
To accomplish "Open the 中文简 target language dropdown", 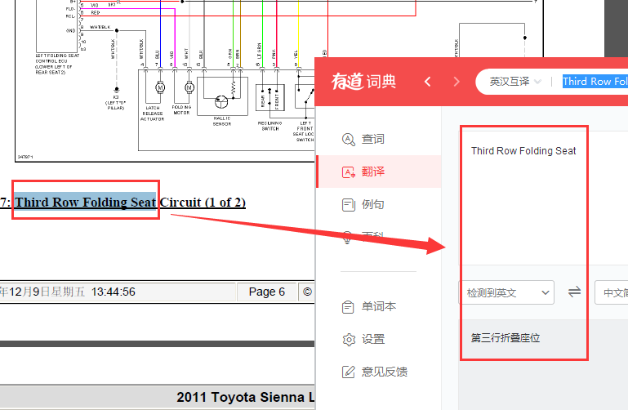I will pyautogui.click(x=611, y=292).
